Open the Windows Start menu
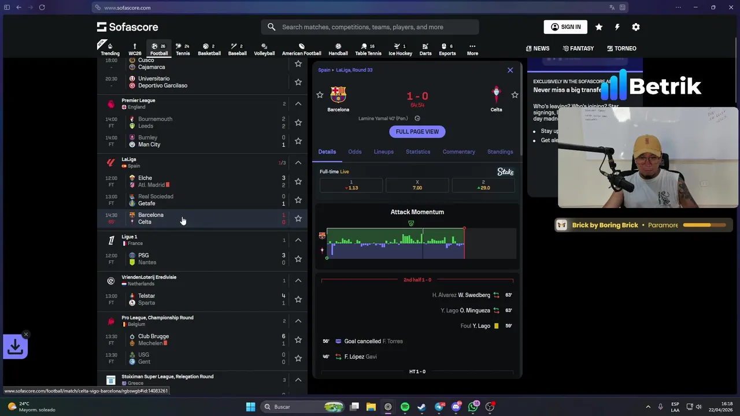Screen dimensions: 740x416 pos(250,407)
